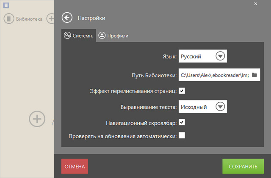Screen dimensions: 271x178
Task: Click the Настройки title text
Action: pyautogui.click(x=91, y=18)
